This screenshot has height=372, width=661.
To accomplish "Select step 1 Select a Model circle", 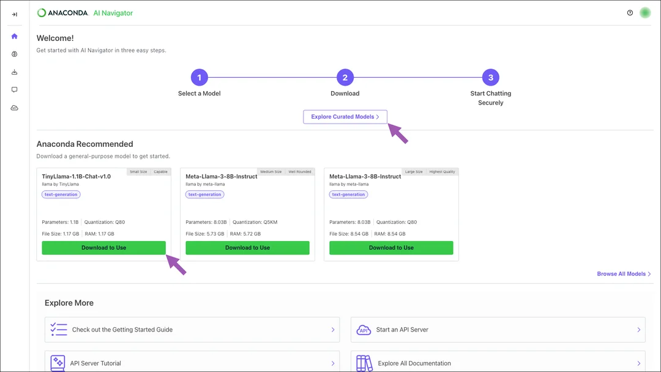I will point(200,78).
